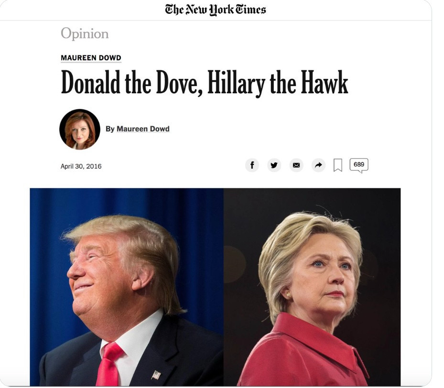Click the MAUREEN DOWD column label
The width and height of the screenshot is (444, 388).
point(91,58)
